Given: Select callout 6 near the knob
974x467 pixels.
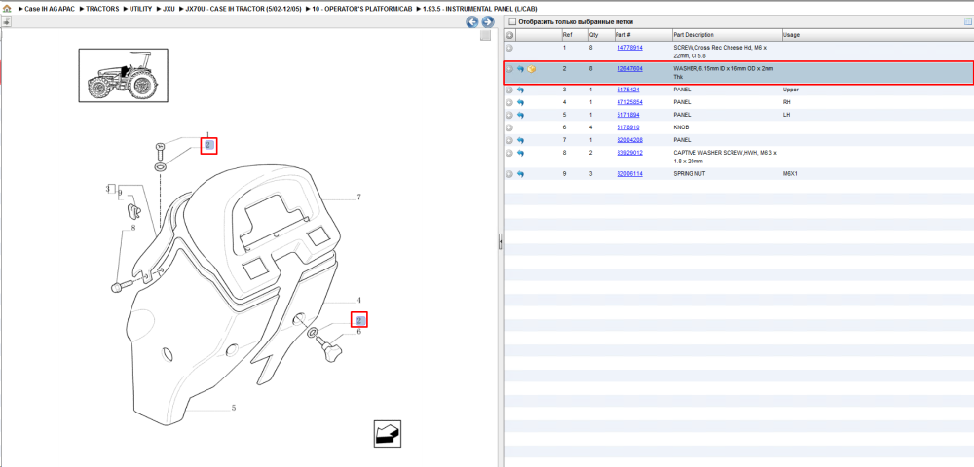Looking at the screenshot, I should click(359, 333).
